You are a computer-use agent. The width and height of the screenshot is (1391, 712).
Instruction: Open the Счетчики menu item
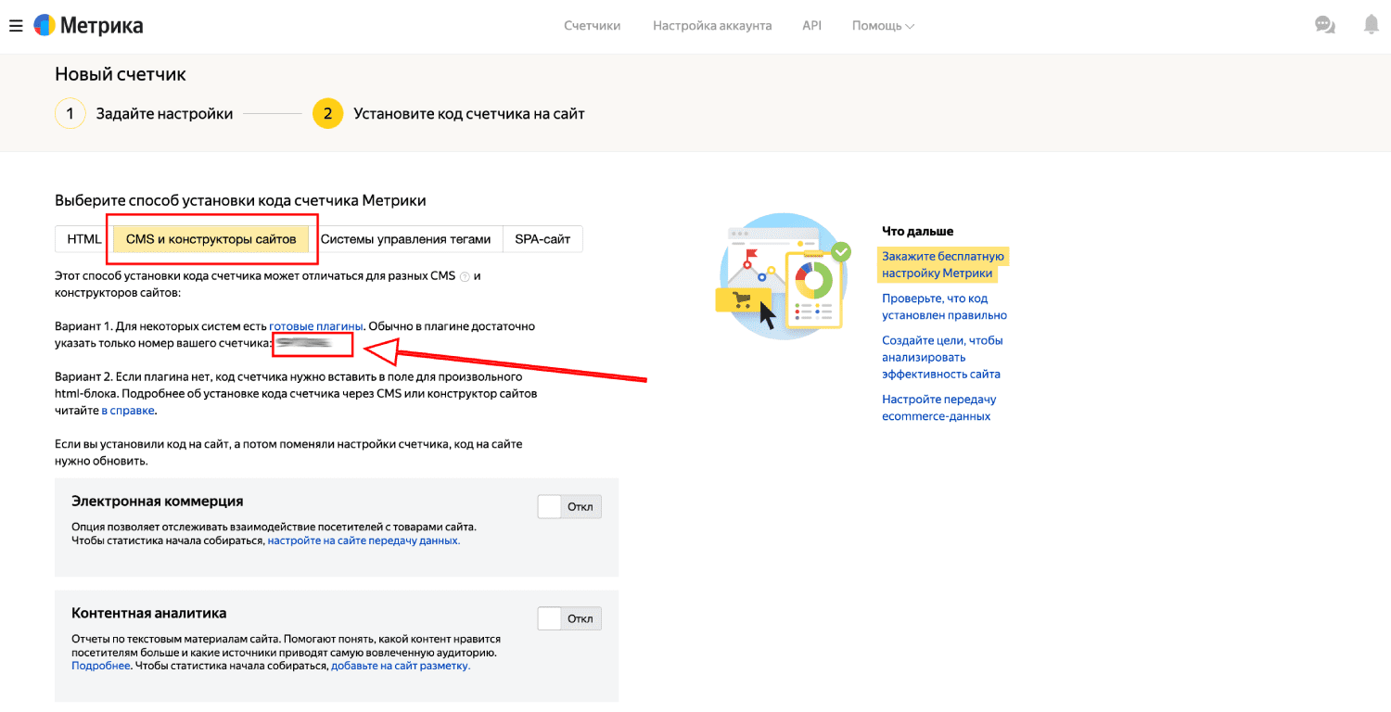tap(592, 26)
